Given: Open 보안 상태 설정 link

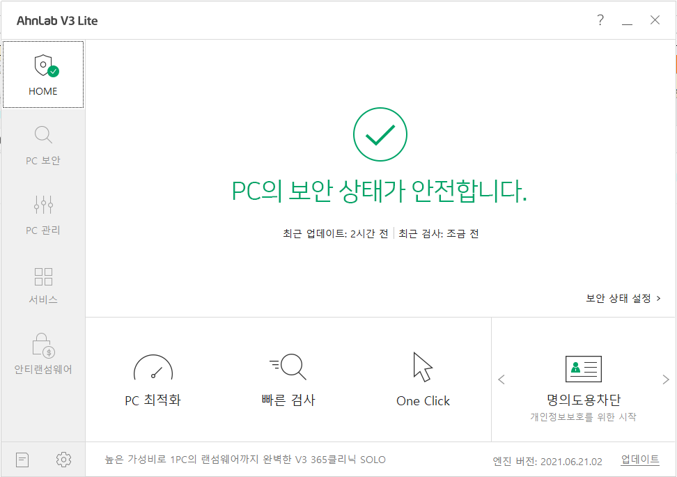Looking at the screenshot, I should click(623, 298).
